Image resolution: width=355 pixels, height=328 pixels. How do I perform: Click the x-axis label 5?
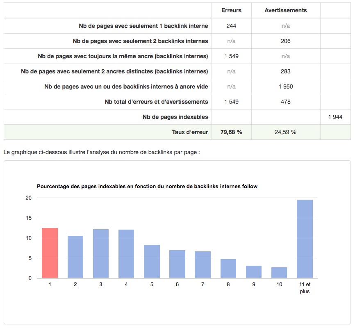click(152, 284)
